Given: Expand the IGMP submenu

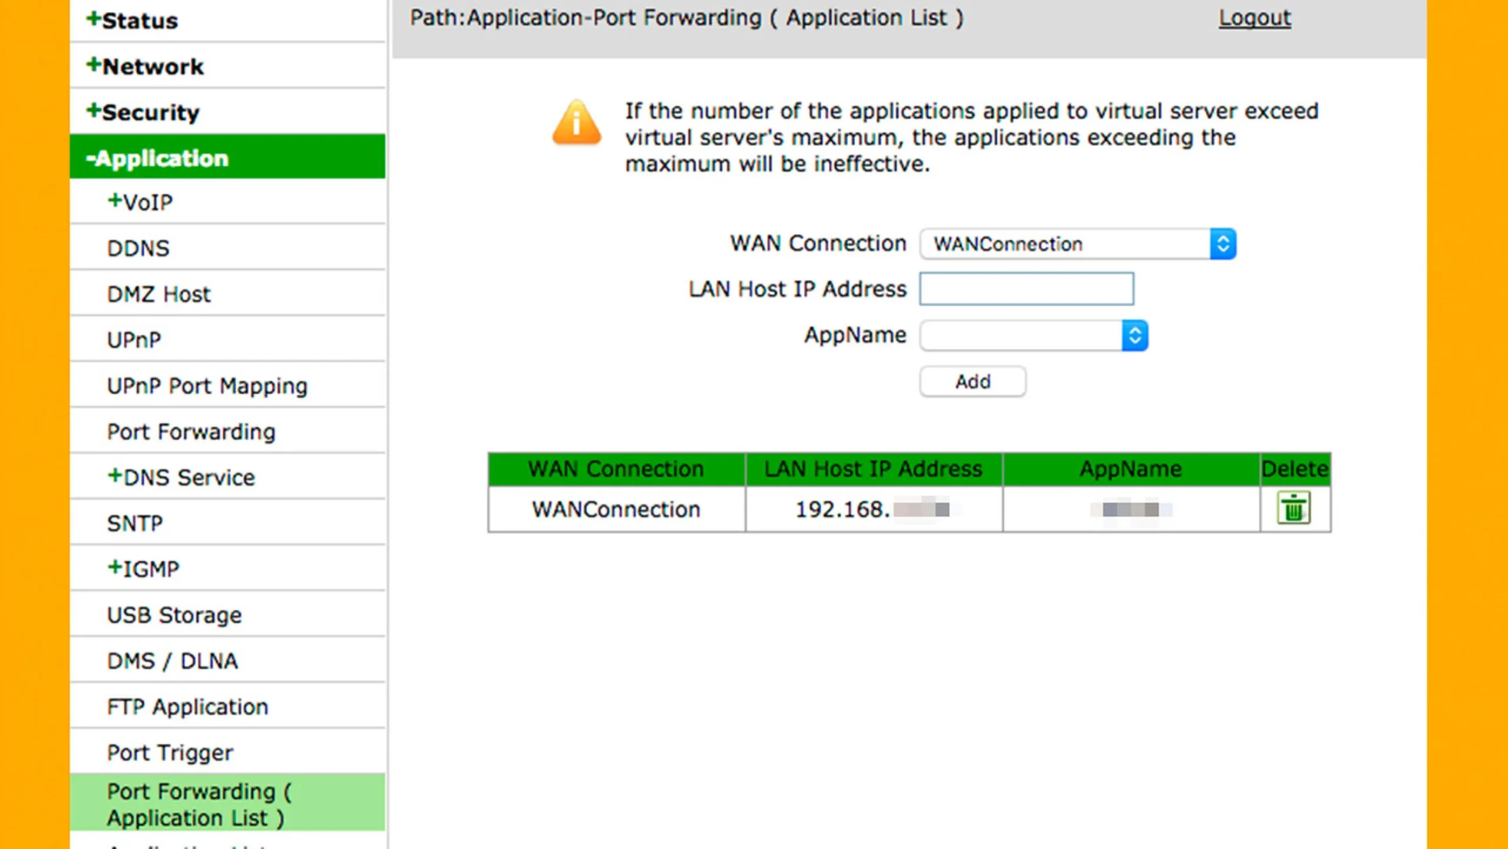Looking at the screenshot, I should [x=143, y=569].
